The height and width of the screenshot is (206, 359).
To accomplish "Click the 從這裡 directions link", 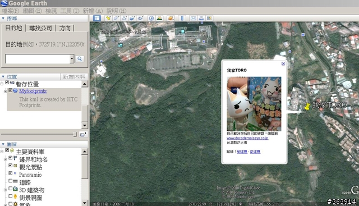I will click(255, 152).
